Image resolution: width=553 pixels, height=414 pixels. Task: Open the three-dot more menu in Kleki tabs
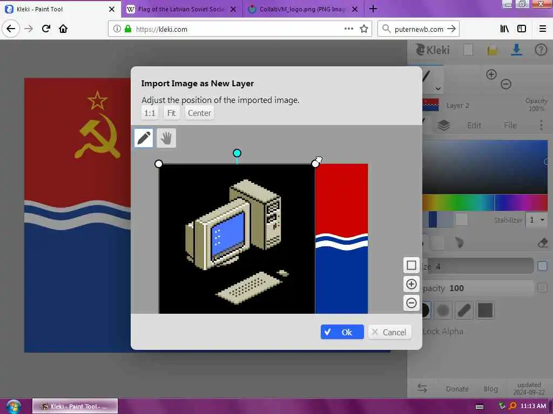click(x=541, y=125)
